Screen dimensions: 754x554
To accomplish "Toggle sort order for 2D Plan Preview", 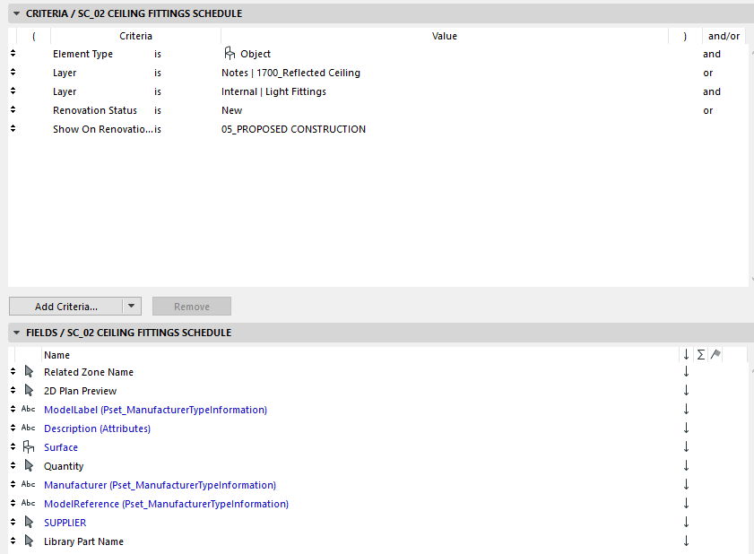I will coord(686,390).
